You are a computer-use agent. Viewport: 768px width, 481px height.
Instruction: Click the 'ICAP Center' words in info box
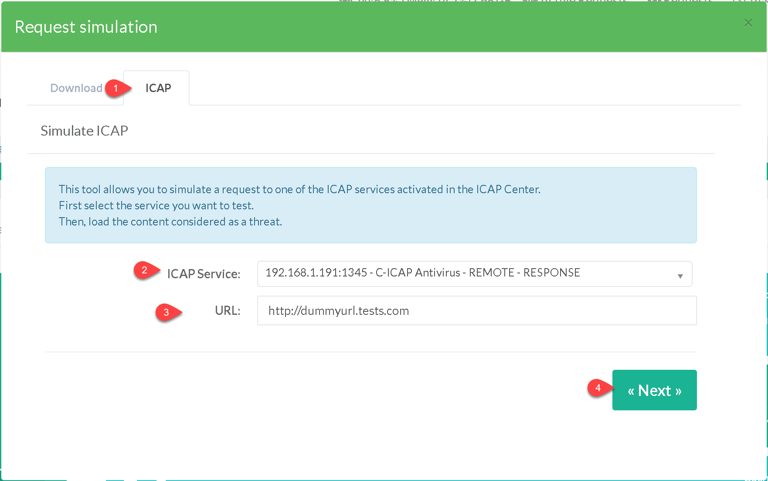coord(507,189)
